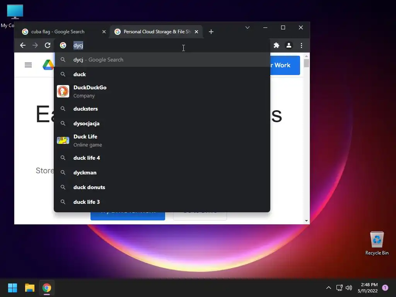Click the Google icon in the address bar
The image size is (396, 297).
63,45
